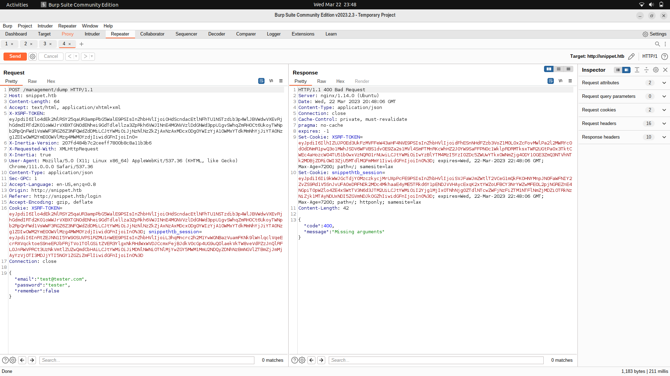The image size is (670, 376).
Task: Jump to next match in Request search
Action: pyautogui.click(x=32, y=360)
